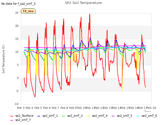Click the Feb 4 x-axis label
Screen dimensions: 167x125
pos(29,108)
